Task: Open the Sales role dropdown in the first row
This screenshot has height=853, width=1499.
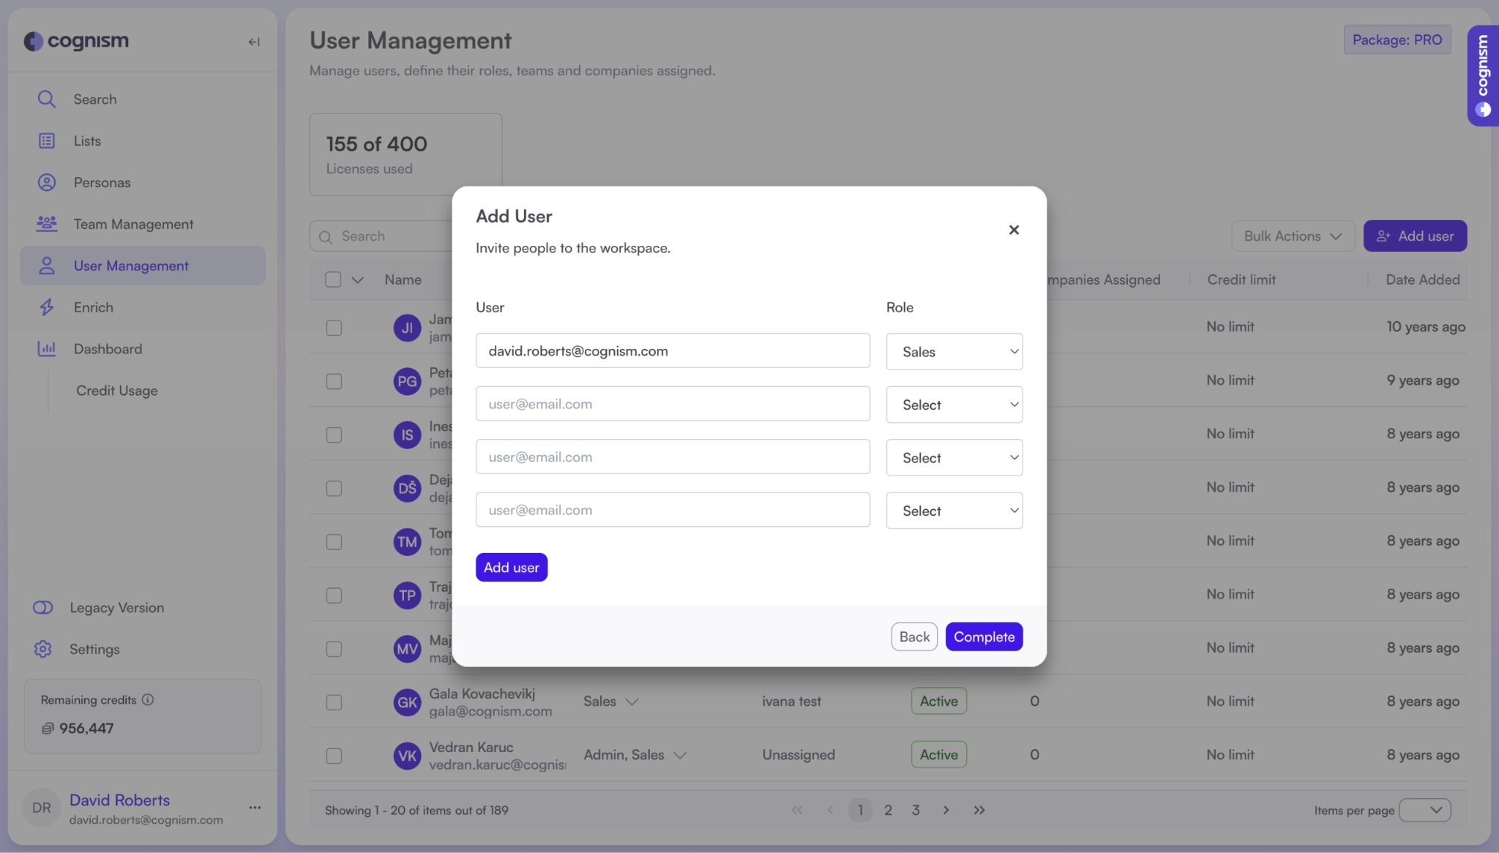Action: [954, 352]
